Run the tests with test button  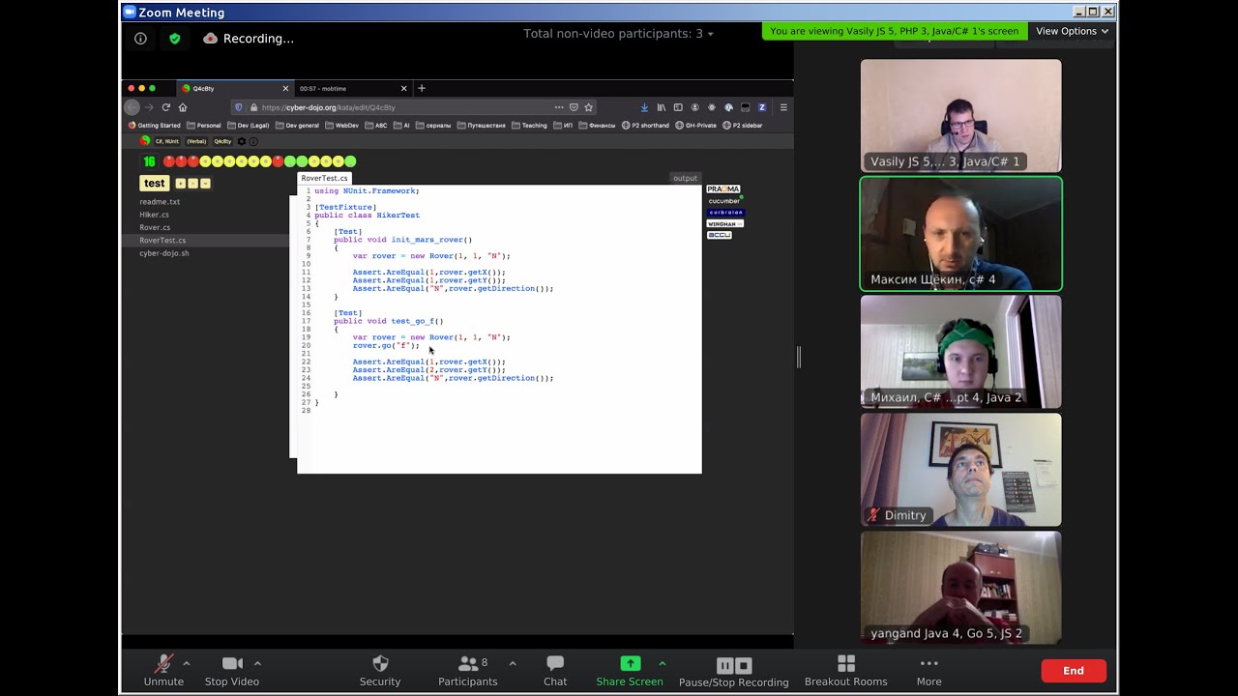coord(154,183)
